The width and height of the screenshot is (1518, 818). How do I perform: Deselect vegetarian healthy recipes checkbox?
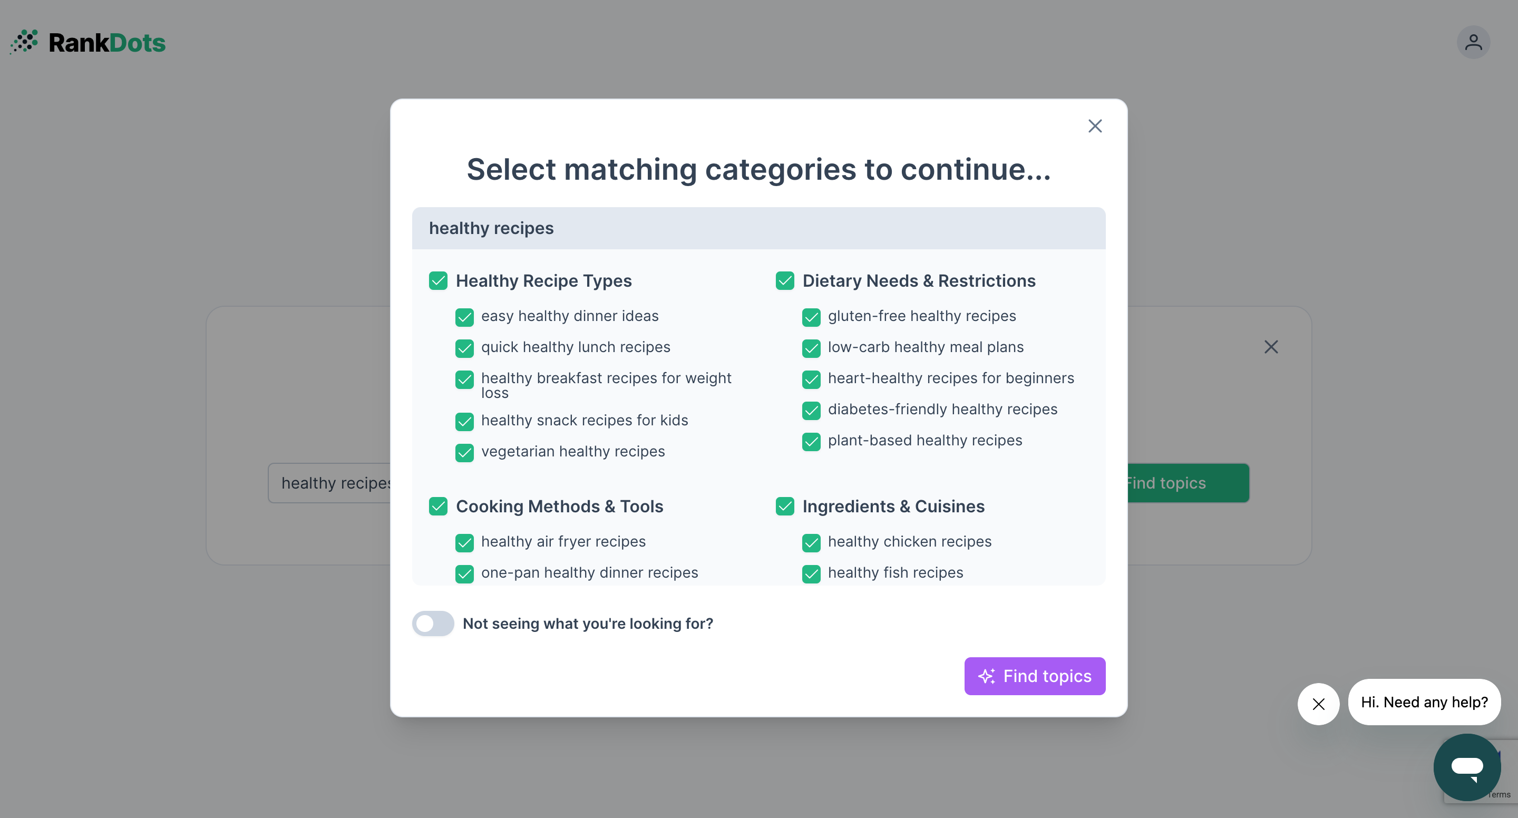(x=465, y=453)
